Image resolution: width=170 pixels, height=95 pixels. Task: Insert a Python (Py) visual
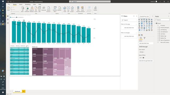click(149, 28)
